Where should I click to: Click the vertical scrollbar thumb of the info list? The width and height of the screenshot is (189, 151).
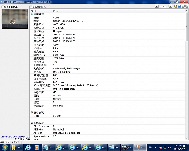point(186,27)
